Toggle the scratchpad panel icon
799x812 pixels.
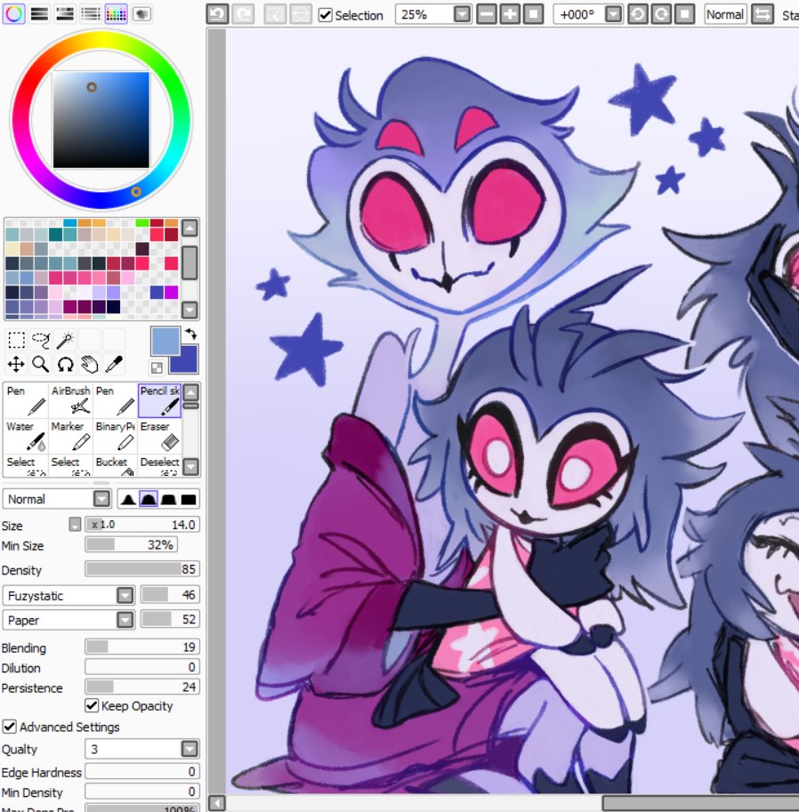(x=141, y=14)
